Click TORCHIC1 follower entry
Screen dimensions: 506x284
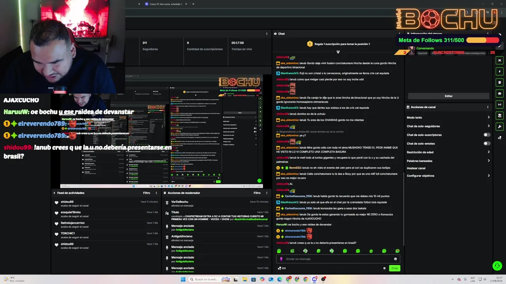[x=107, y=235]
